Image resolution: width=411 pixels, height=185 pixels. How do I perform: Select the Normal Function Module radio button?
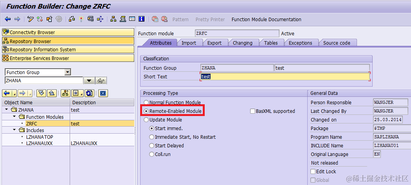tap(146, 102)
